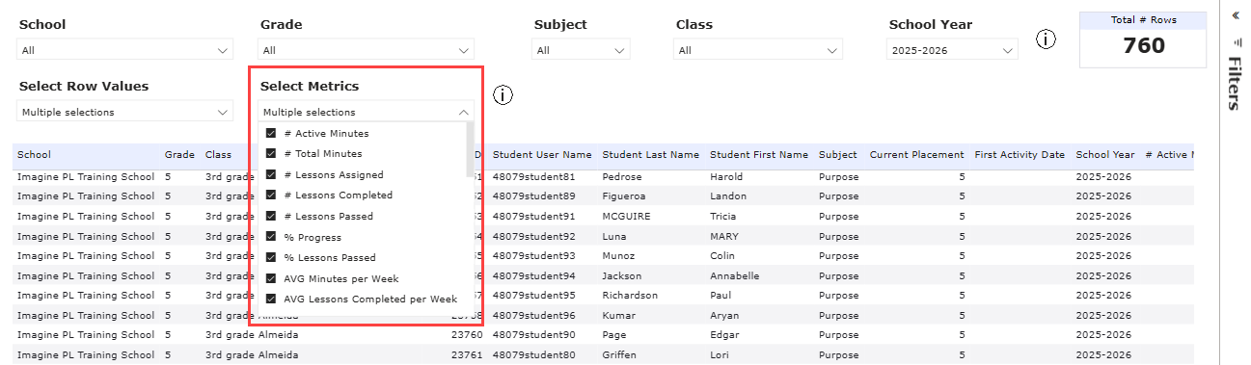
Task: Uncheck % Progress metric
Action: coord(271,238)
